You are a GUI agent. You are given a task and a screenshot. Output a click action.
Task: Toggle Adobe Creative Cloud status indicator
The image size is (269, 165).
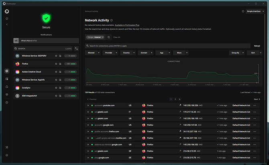pos(71,72)
